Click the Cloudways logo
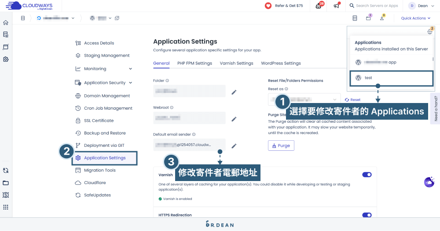440x231 pixels. 29,6
